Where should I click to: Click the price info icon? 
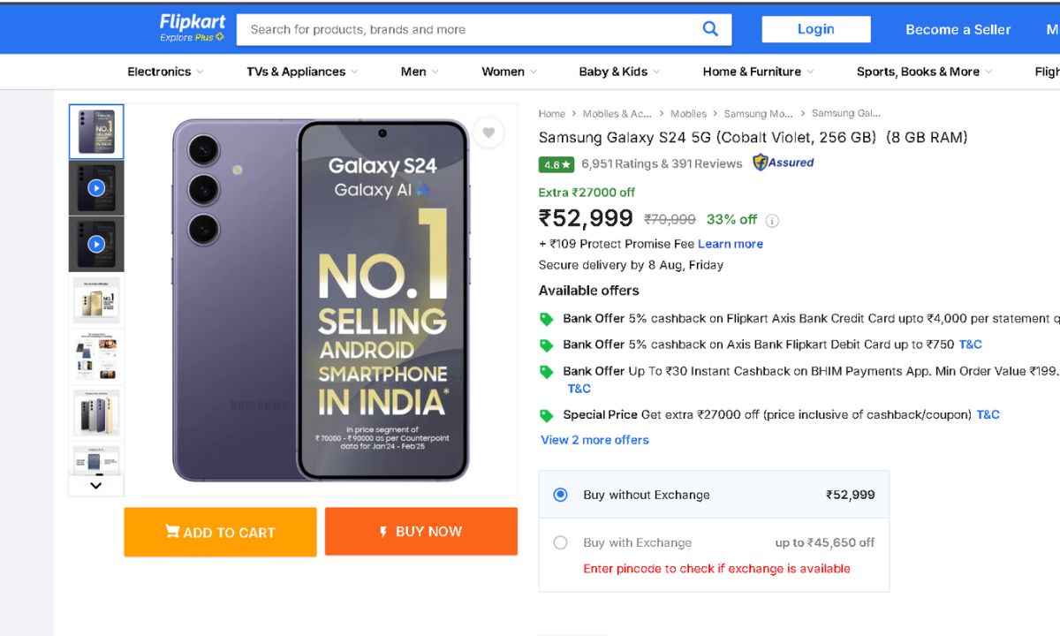772,221
